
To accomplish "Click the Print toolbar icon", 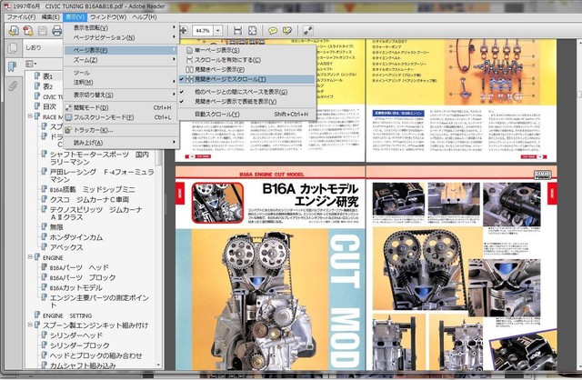I will click(56, 30).
